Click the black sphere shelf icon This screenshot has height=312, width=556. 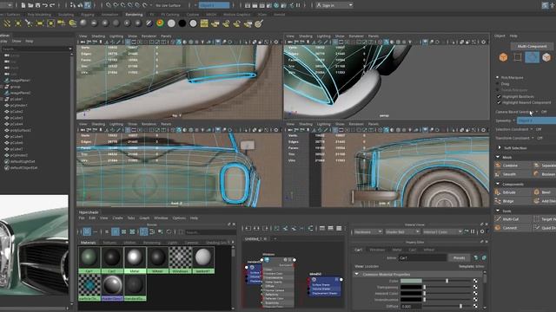coord(182,23)
